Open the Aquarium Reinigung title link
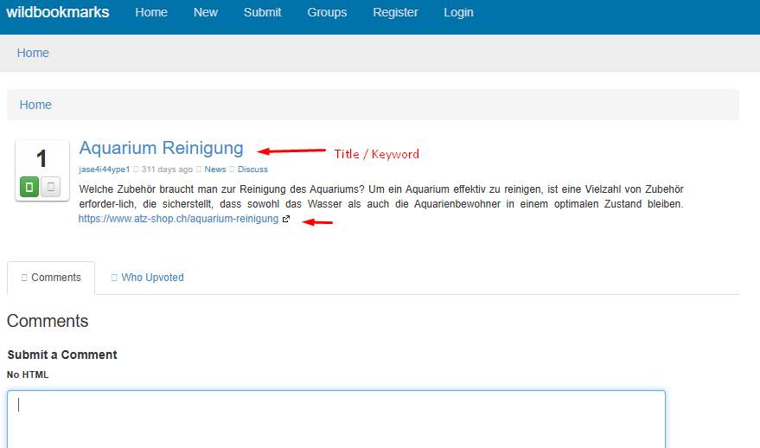The width and height of the screenshot is (760, 448). pyautogui.click(x=161, y=148)
